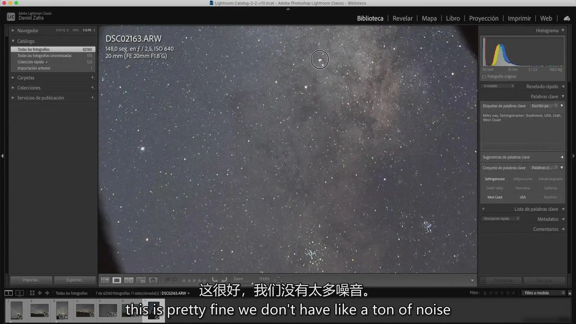The height and width of the screenshot is (324, 576).
Task: Open the Mapa module
Action: tap(429, 18)
